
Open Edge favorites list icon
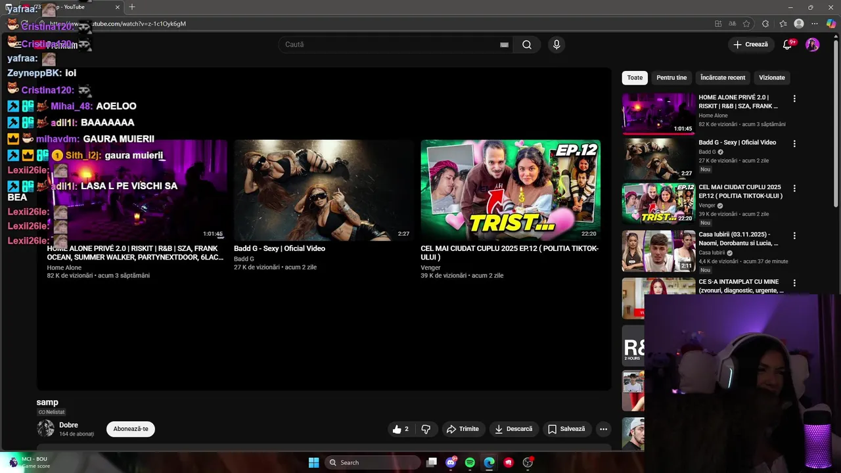783,24
